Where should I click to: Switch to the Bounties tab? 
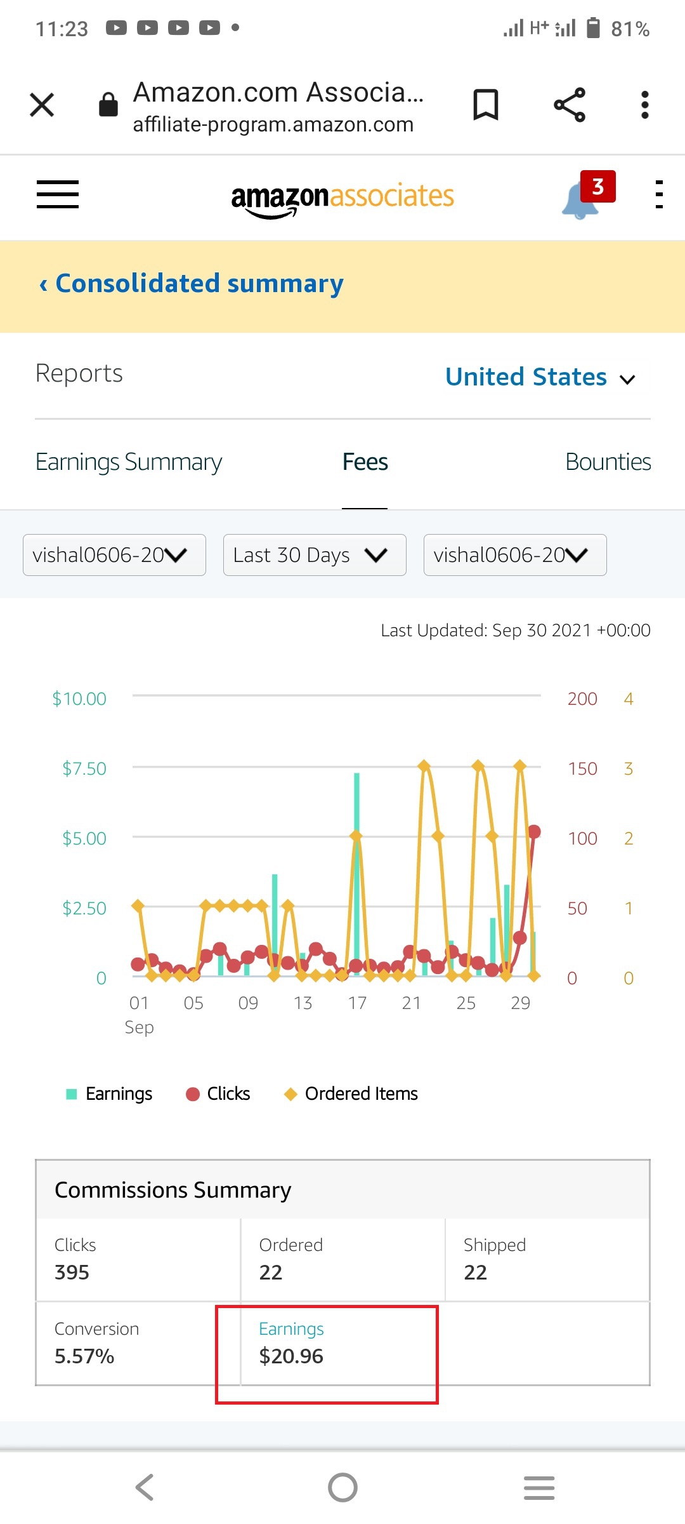pos(608,462)
